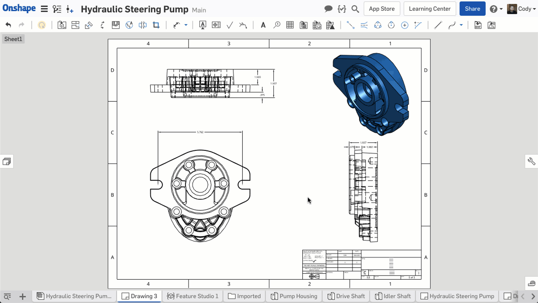The width and height of the screenshot is (538, 303).
Task: Expand the spline tool dropdown arrow
Action: pyautogui.click(x=461, y=25)
